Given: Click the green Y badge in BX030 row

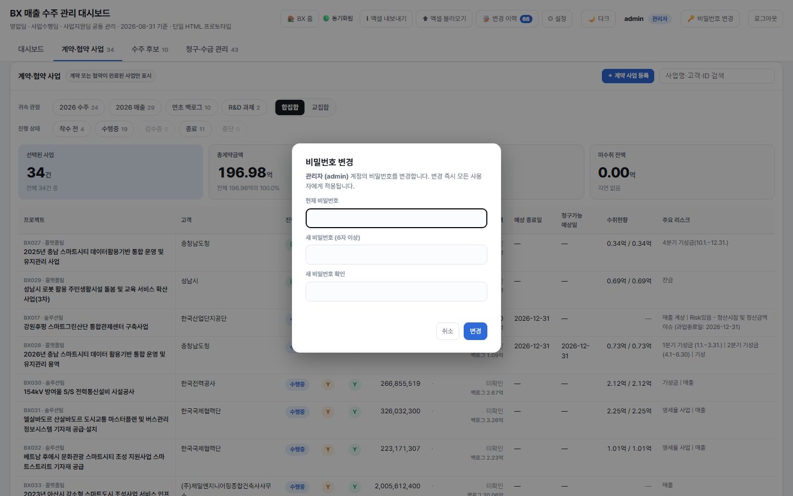Looking at the screenshot, I should pyautogui.click(x=355, y=384).
